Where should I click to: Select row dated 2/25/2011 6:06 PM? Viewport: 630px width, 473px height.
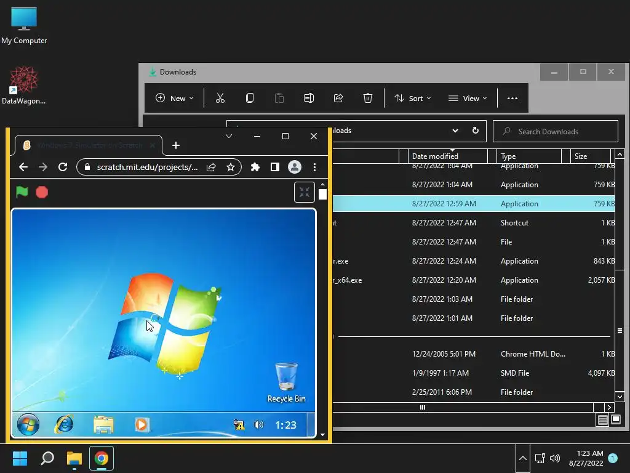click(x=473, y=392)
